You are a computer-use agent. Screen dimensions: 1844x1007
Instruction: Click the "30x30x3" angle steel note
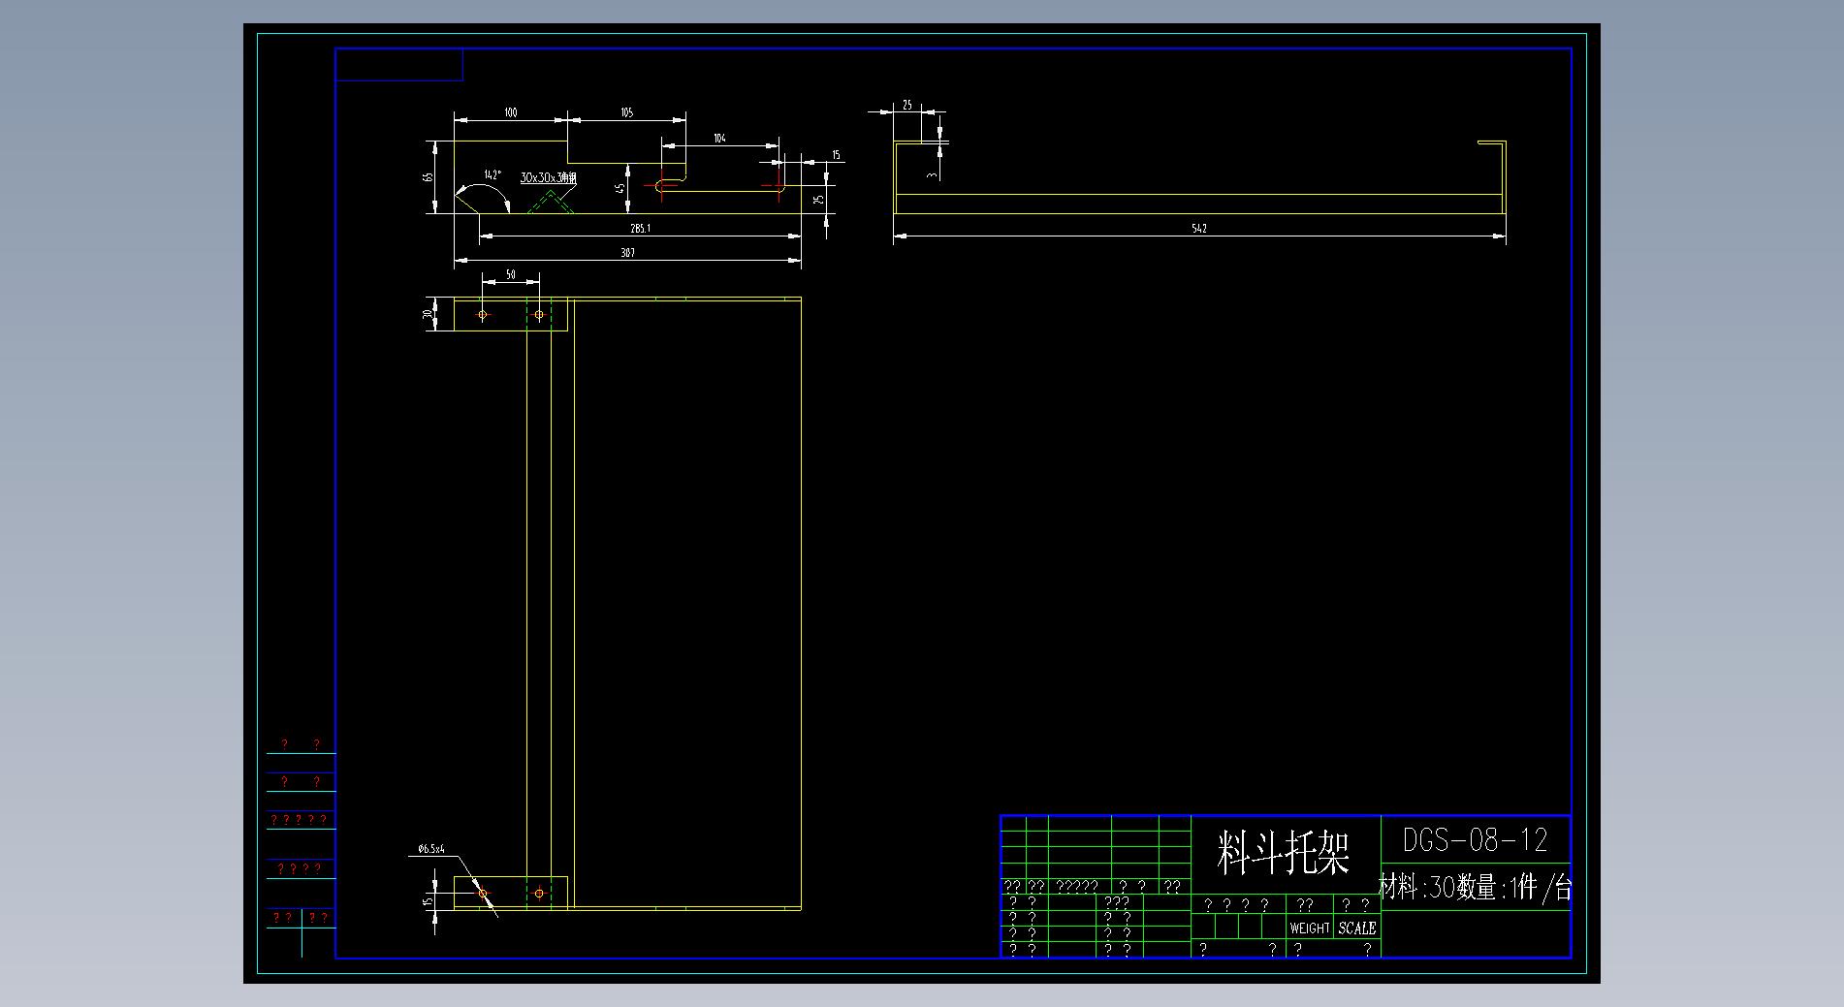pos(548,178)
